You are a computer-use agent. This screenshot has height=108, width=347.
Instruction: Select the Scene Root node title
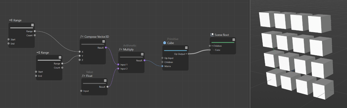pyautogui.click(x=222, y=35)
